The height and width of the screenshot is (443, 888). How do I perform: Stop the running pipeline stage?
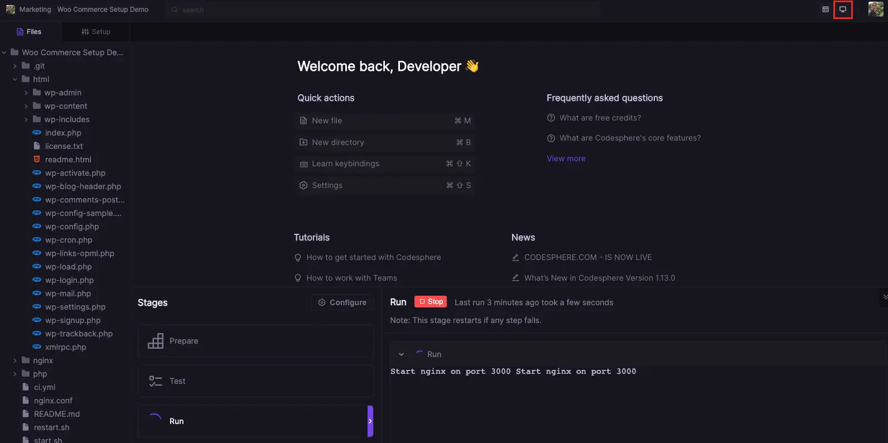pyautogui.click(x=431, y=302)
